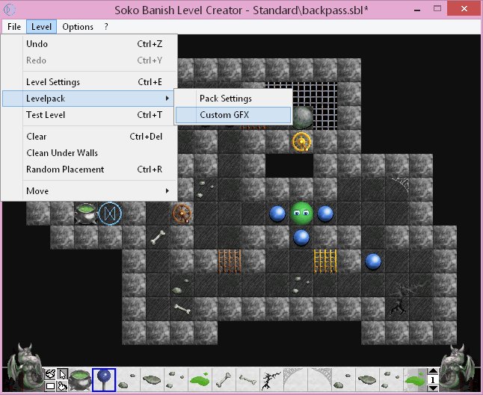Open the File menu
This screenshot has width=483, height=395.
coord(14,27)
